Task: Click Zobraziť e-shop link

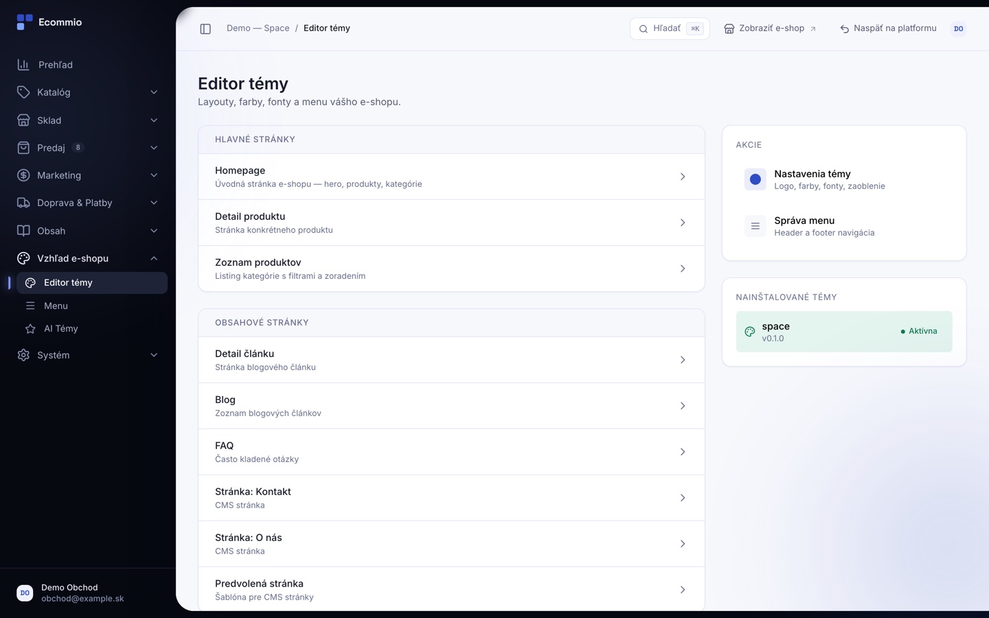Action: click(x=770, y=29)
